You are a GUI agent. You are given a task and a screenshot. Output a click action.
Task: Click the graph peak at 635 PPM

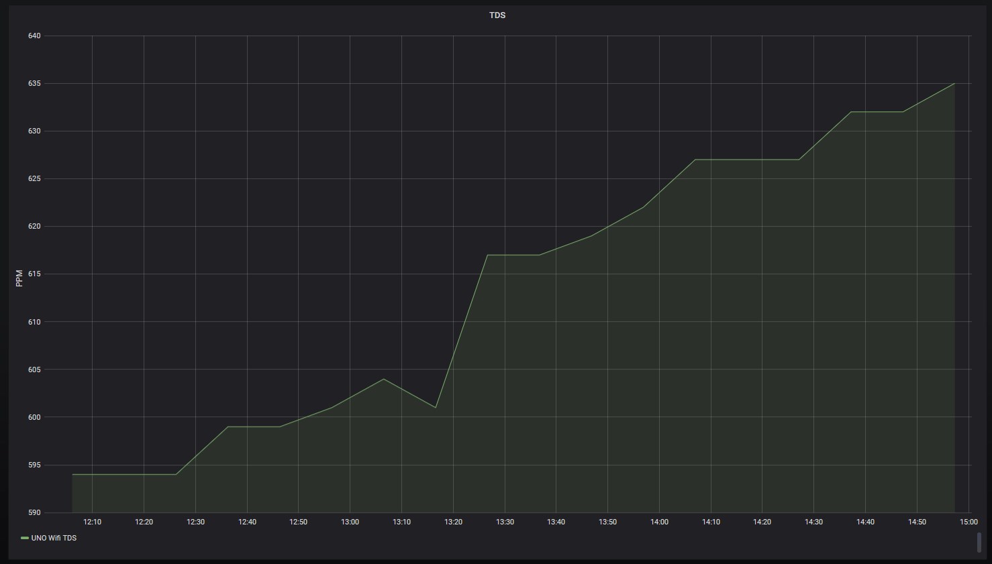pos(954,84)
